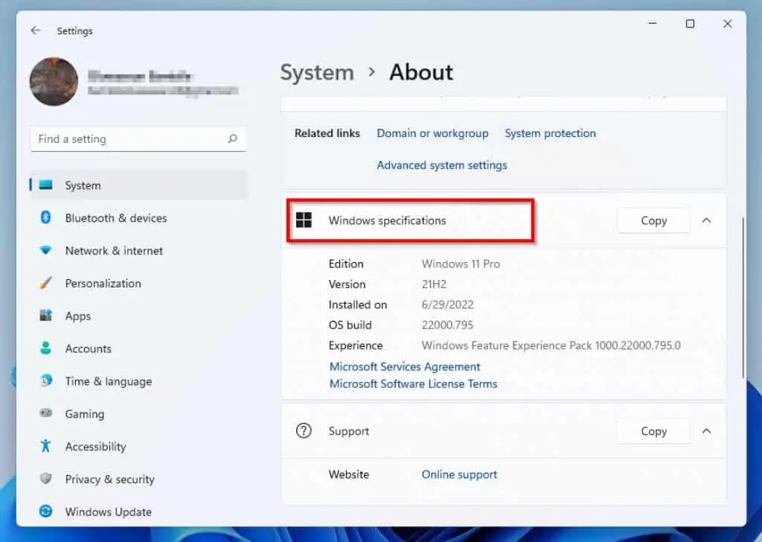Open Network & internet settings

(x=138, y=251)
